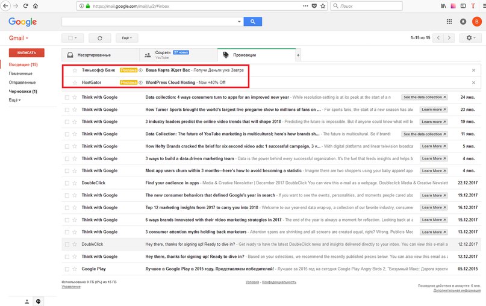Click the blue search button
This screenshot has width=486, height=306.
[x=252, y=22]
